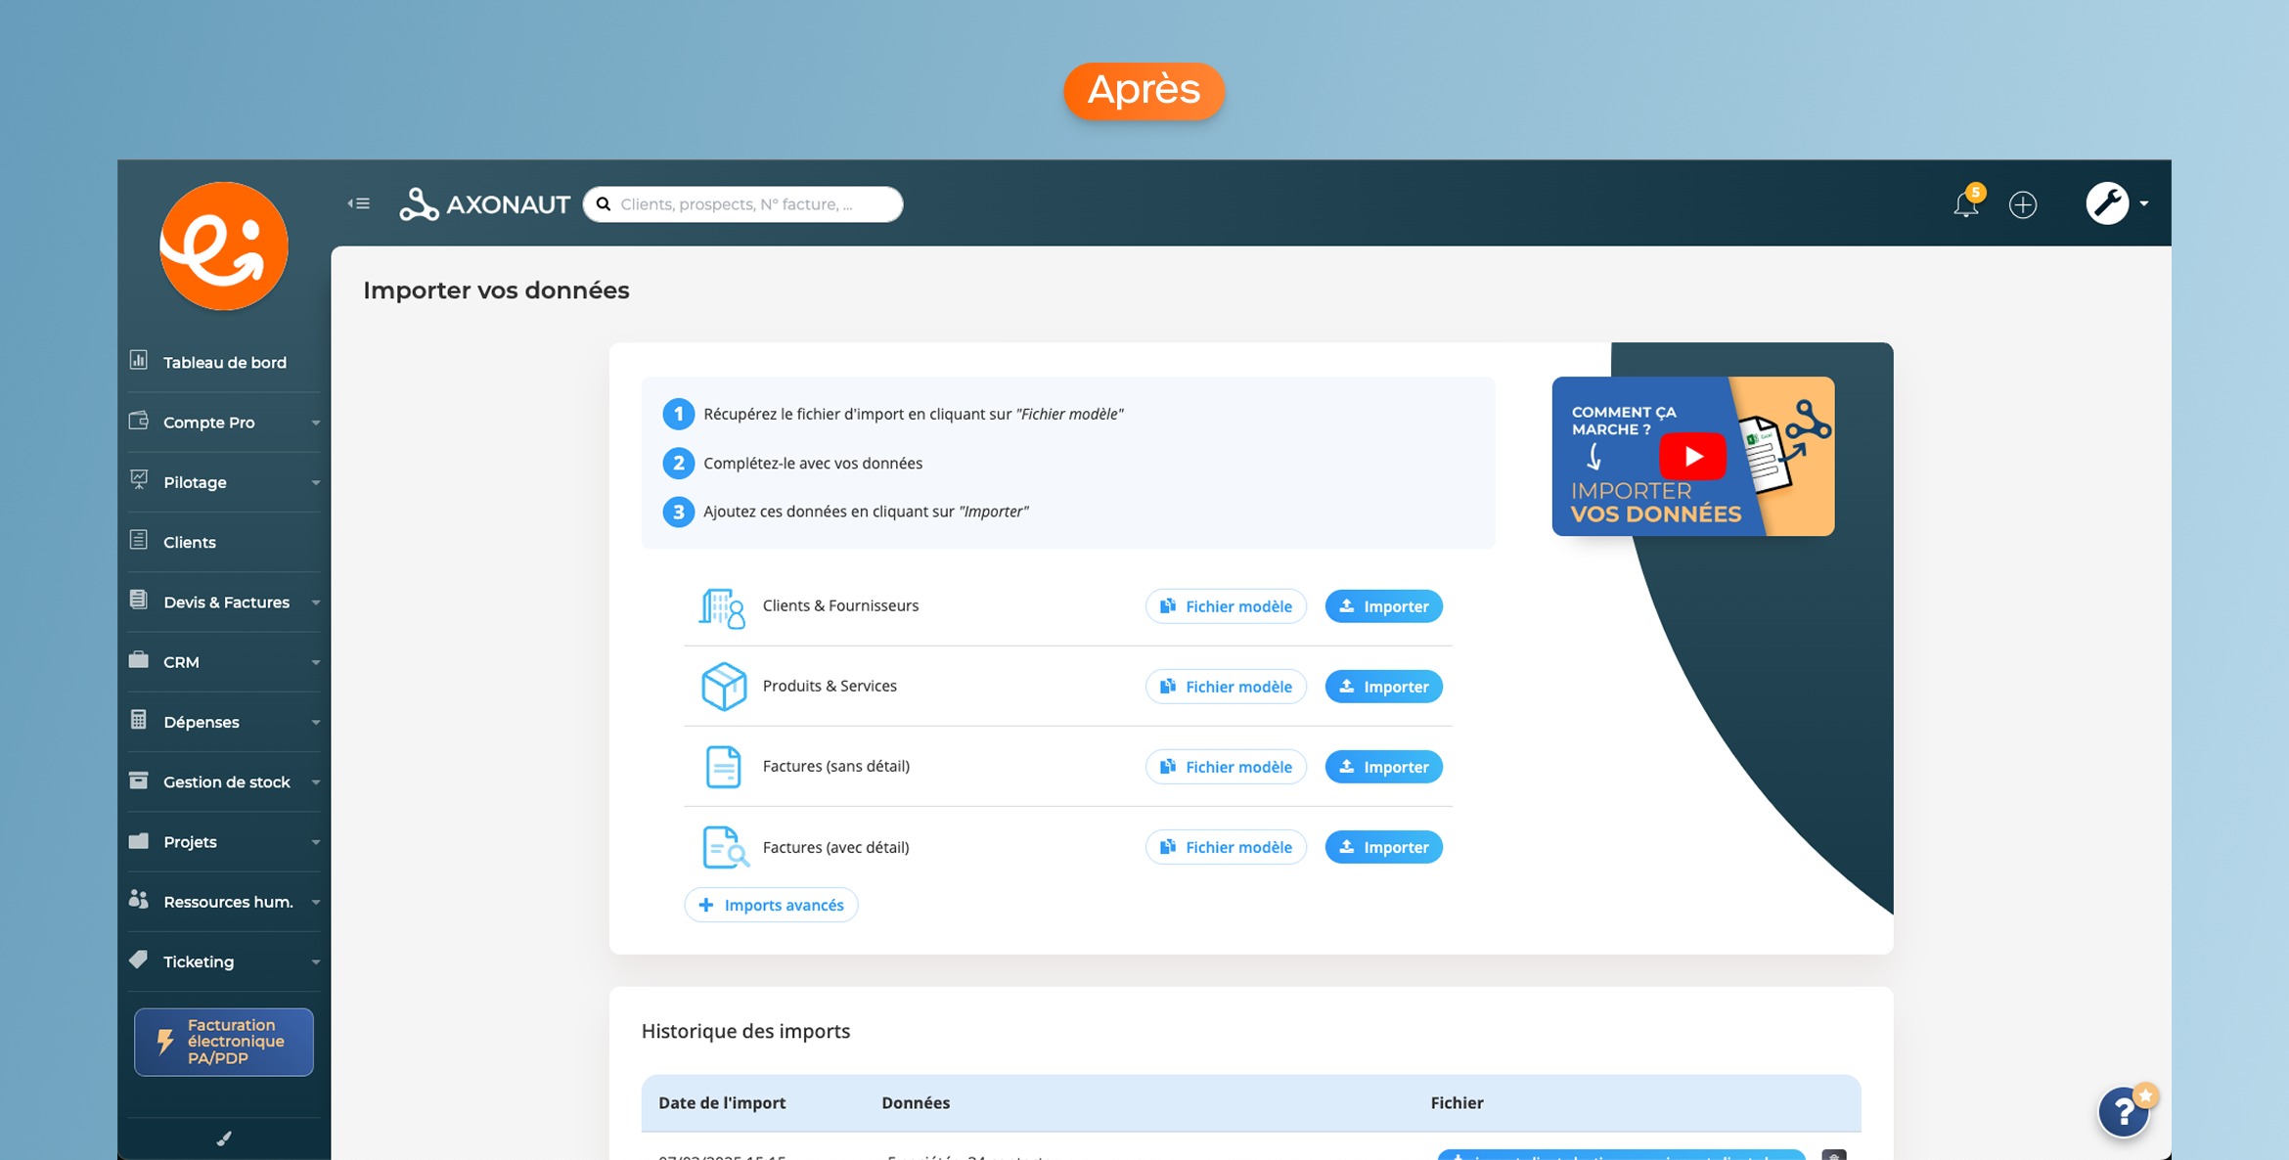The image size is (2289, 1160).
Task: Click the plus circle quick-add icon
Action: tap(2023, 204)
